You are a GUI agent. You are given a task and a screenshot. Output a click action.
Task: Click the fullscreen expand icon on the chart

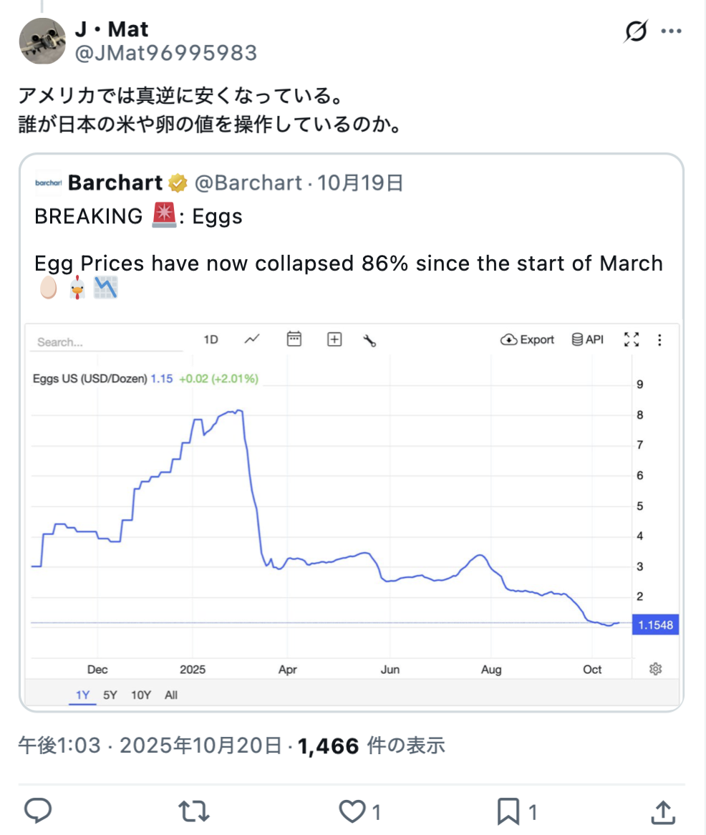coord(632,339)
